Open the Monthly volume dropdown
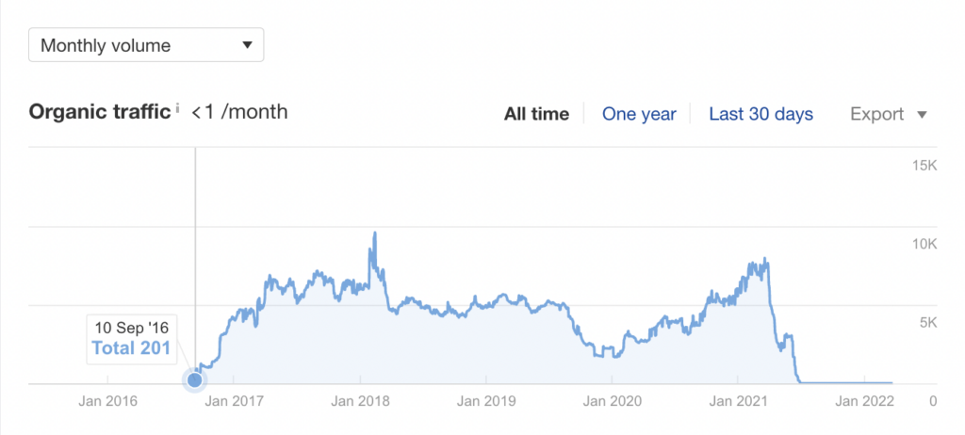 pyautogui.click(x=146, y=45)
